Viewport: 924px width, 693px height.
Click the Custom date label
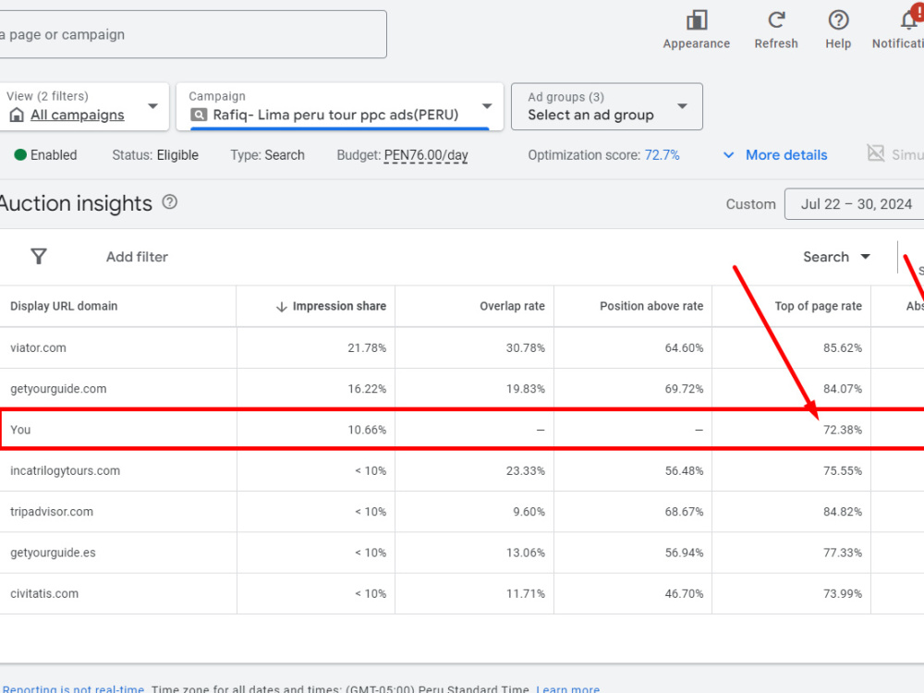(x=750, y=204)
